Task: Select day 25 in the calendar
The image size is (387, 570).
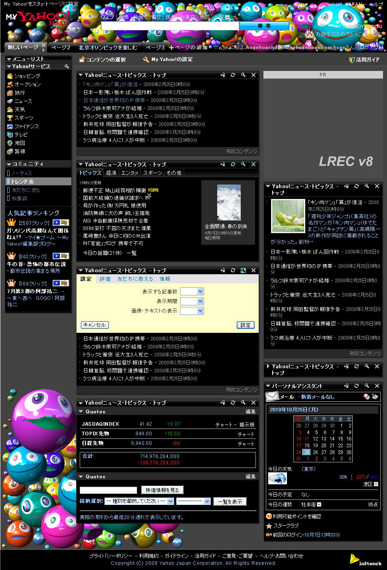Action: [306, 452]
